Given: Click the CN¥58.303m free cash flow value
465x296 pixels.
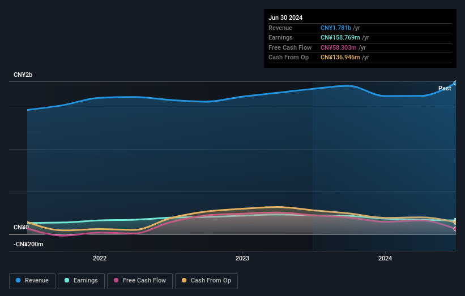Looking at the screenshot, I should click(x=338, y=47).
